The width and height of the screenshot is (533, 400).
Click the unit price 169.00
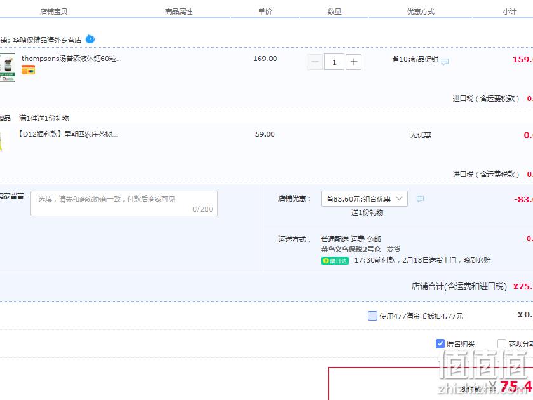[265, 59]
